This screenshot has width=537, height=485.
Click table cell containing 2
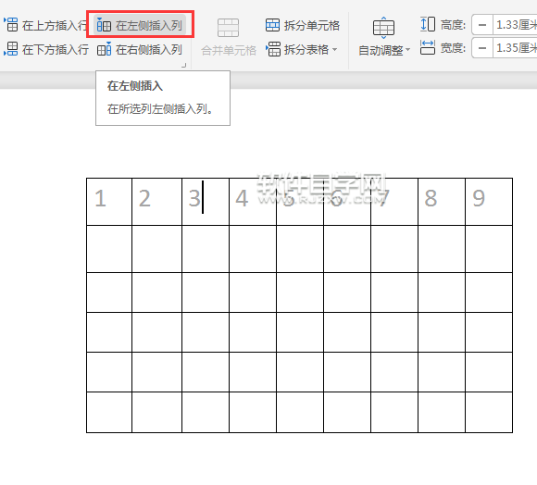click(x=156, y=202)
